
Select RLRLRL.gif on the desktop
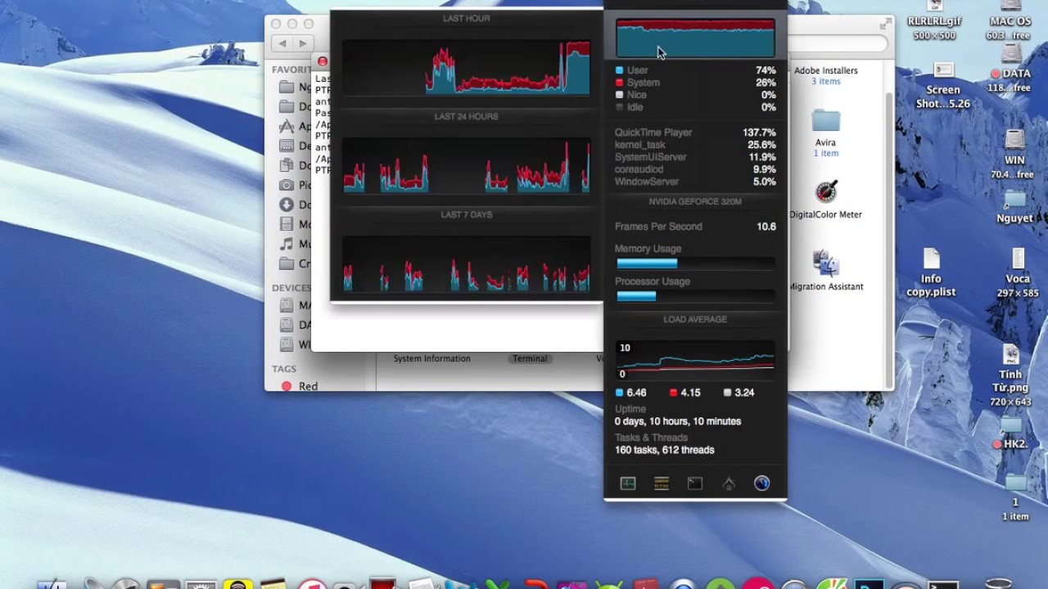pyautogui.click(x=935, y=21)
